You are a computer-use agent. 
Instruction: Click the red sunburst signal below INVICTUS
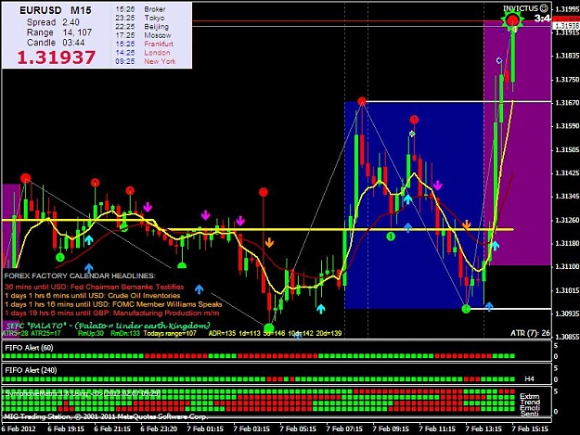coord(512,20)
